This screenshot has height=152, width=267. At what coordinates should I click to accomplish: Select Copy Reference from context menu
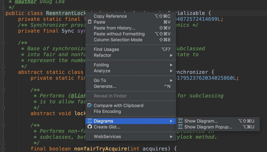[110, 16]
